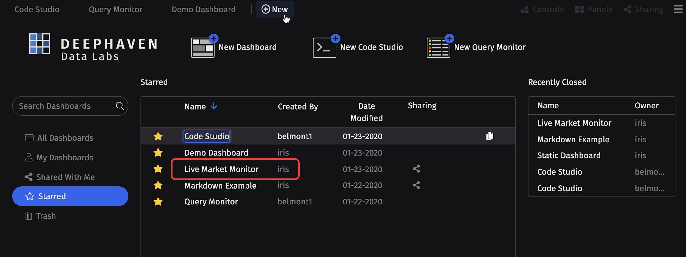Open Trash in sidebar
This screenshot has width=686, height=257.
pyautogui.click(x=40, y=216)
